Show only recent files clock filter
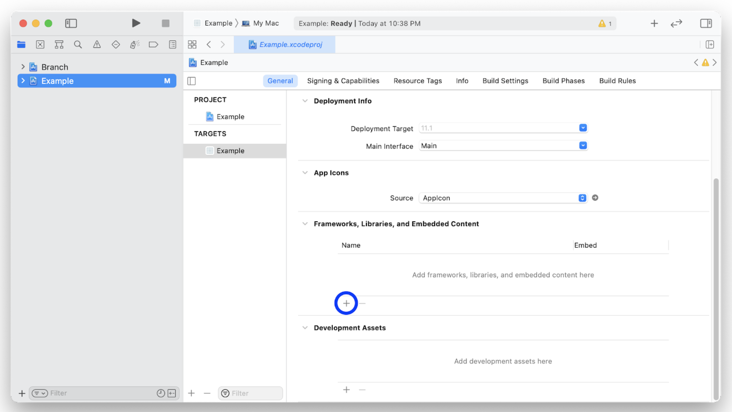This screenshot has width=732, height=412. [160, 393]
